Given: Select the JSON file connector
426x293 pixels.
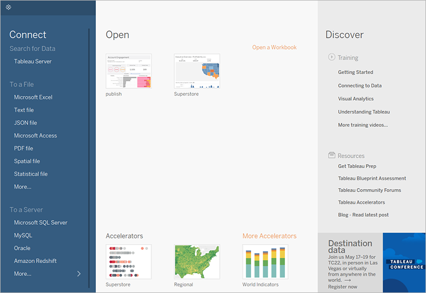Looking at the screenshot, I should click(x=26, y=123).
